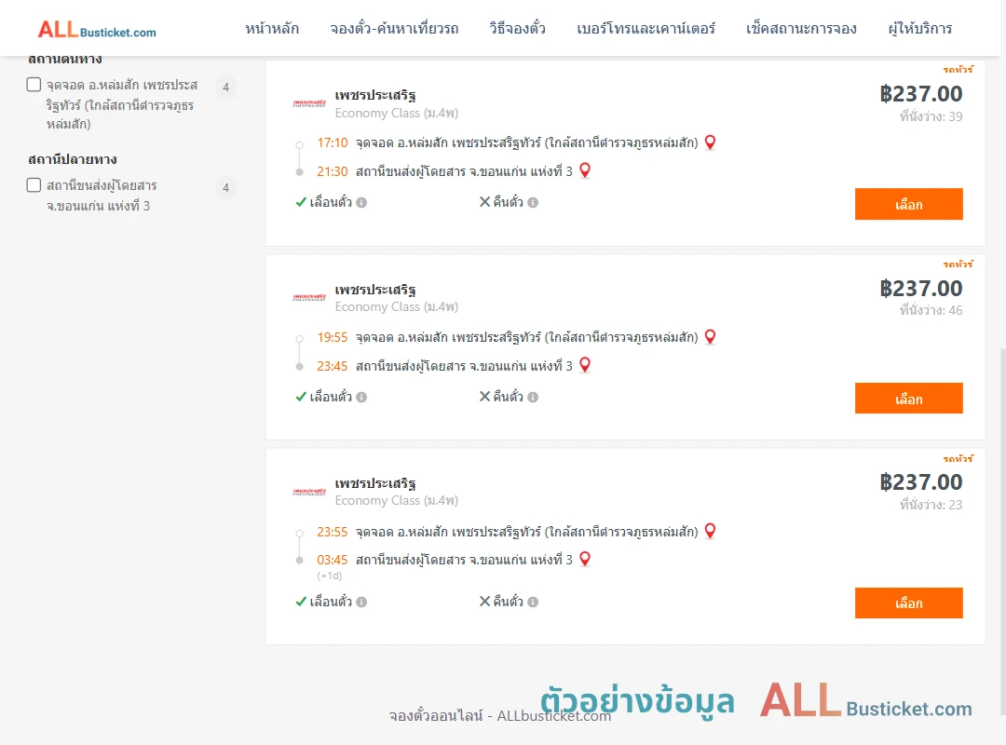Select the 23:55 trip with เลือก button
The image size is (1006, 745).
pyautogui.click(x=908, y=603)
